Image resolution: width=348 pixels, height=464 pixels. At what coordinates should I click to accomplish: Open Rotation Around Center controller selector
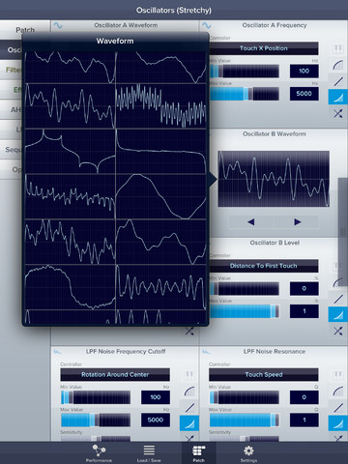[x=115, y=375]
